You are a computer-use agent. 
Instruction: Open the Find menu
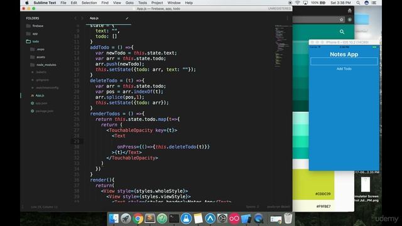pyautogui.click(x=105, y=3)
